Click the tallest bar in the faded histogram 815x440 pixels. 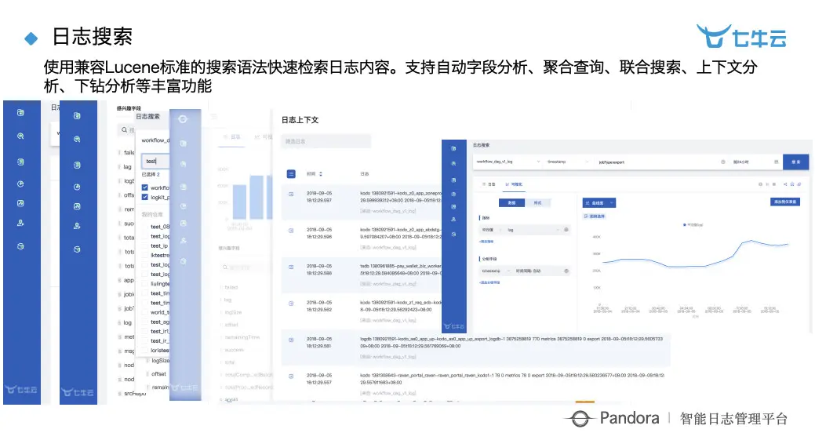click(x=257, y=198)
